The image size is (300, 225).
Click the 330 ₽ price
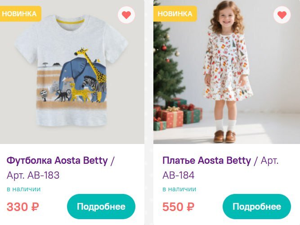23,207
